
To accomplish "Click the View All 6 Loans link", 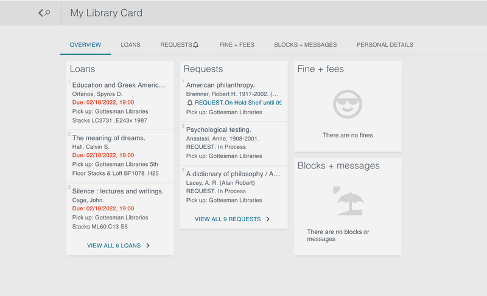I will pos(114,246).
